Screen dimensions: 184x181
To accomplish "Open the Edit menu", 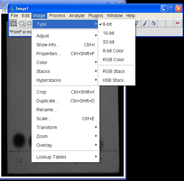I will pos(26,16).
